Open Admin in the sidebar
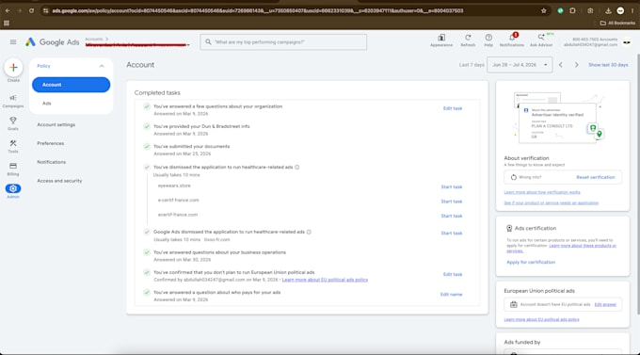Screen dimensions: 640x355 point(13,191)
